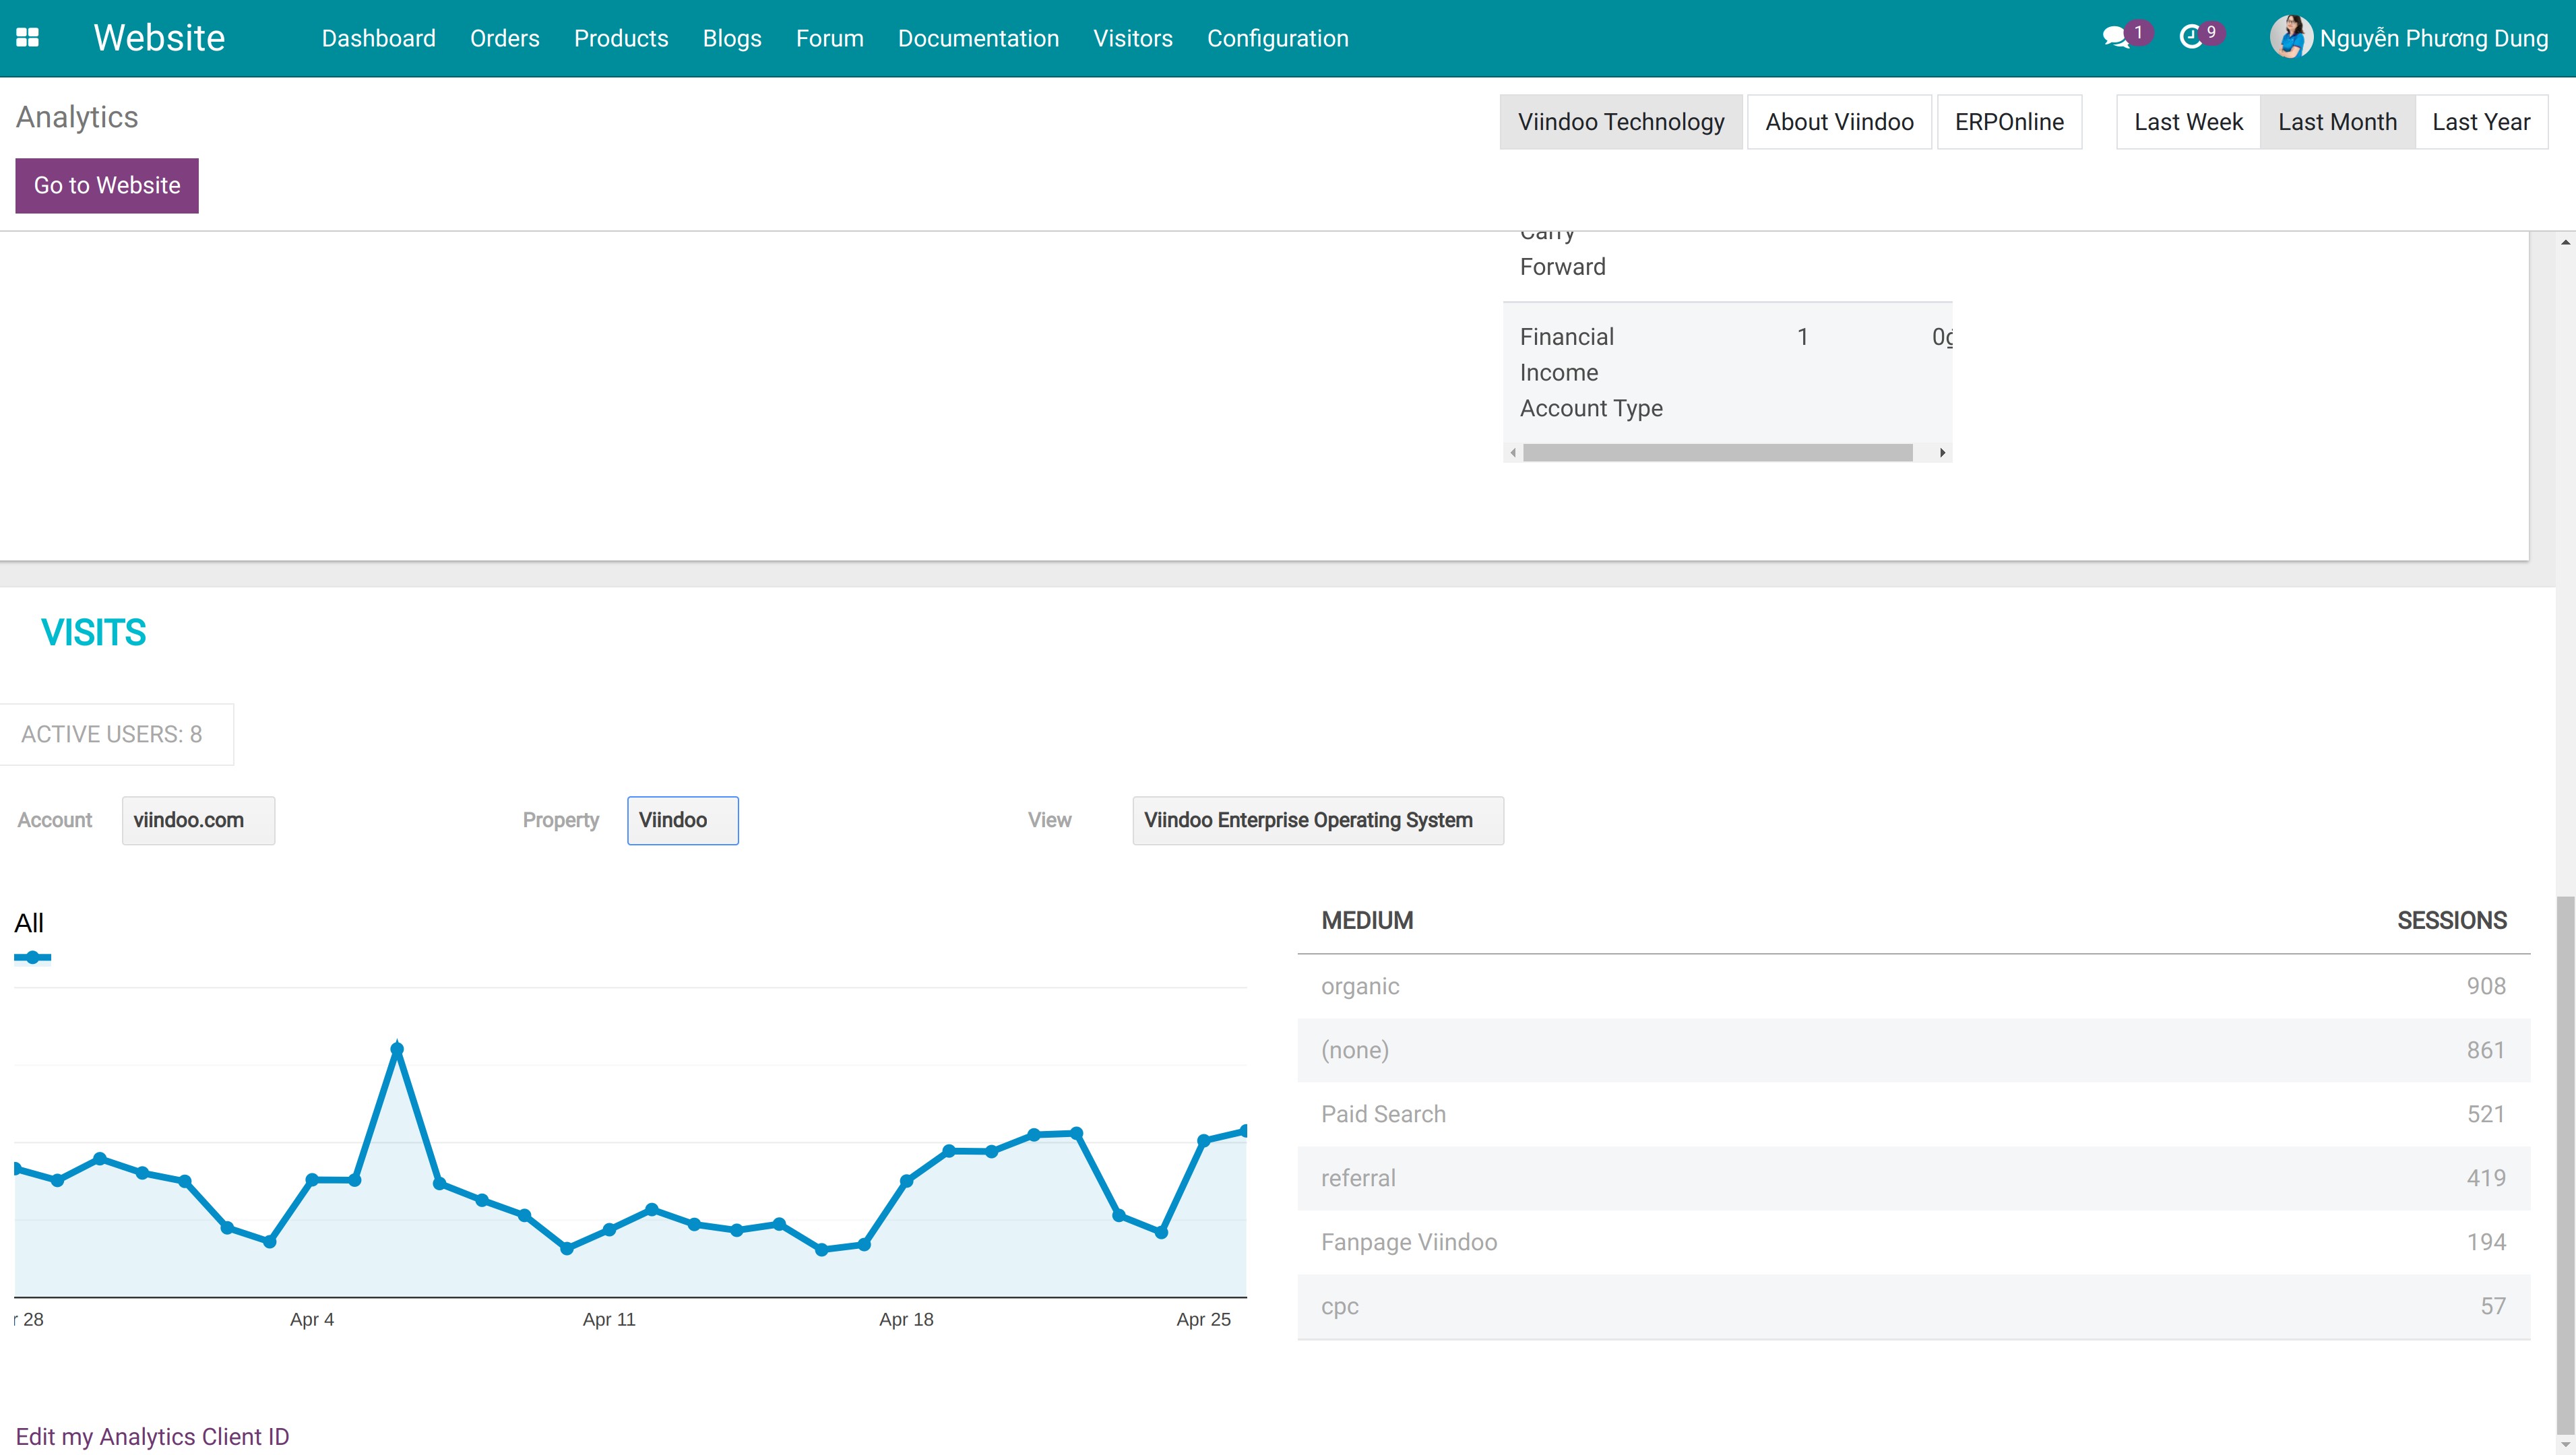Viewport: 2576px width, 1455px height.
Task: Open the Products menu
Action: click(x=621, y=38)
